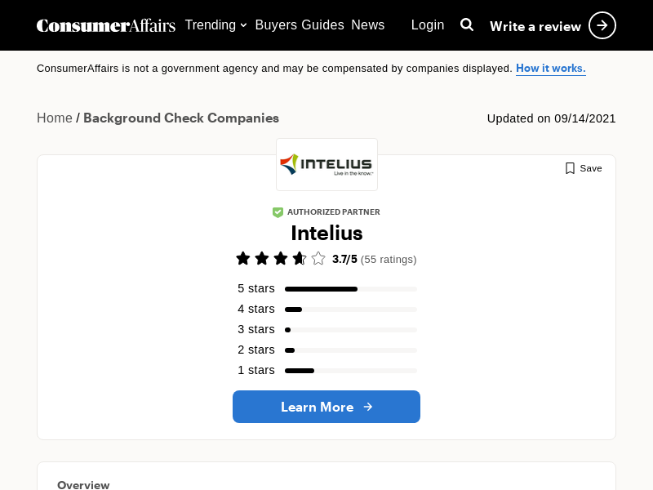Open the Login page
This screenshot has width=653, height=490.
(428, 25)
